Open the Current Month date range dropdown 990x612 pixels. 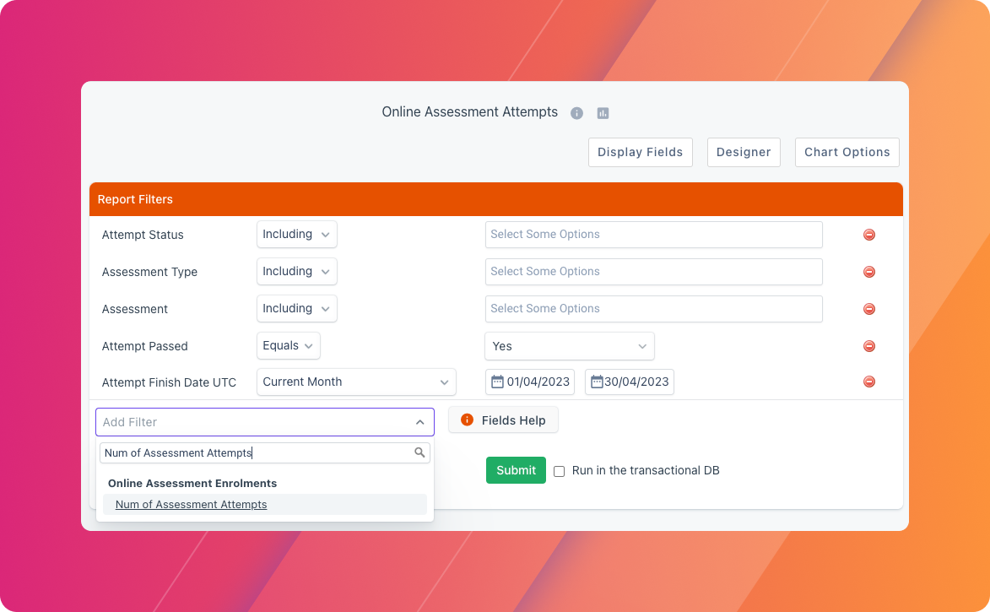[355, 382]
